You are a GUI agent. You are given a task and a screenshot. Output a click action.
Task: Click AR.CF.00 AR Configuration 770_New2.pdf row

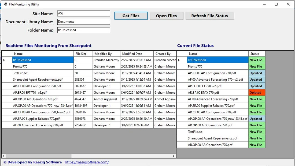(43, 112)
